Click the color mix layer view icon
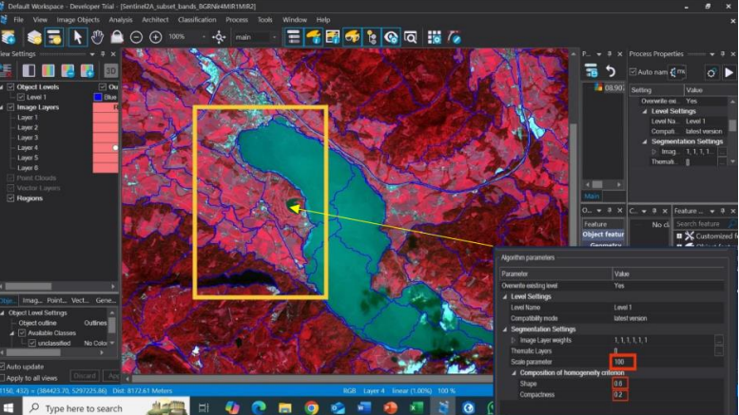This screenshot has height=415, width=739. [49, 70]
